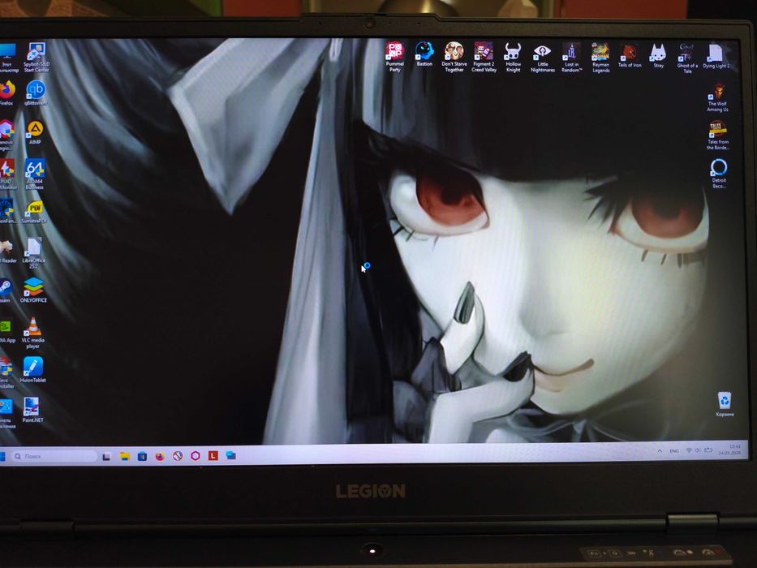This screenshot has width=757, height=568.
Task: Open the Spybot-S&D Start Center shortcut
Action: click(x=37, y=58)
